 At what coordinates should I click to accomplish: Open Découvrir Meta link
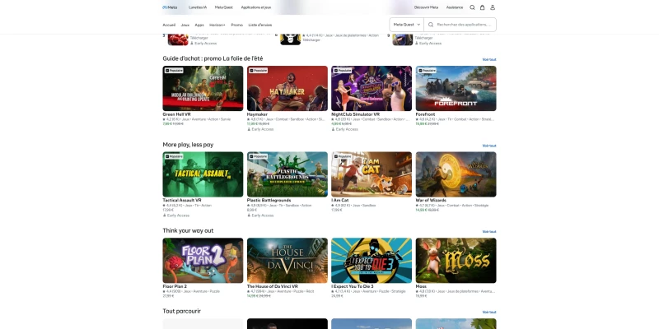click(426, 7)
